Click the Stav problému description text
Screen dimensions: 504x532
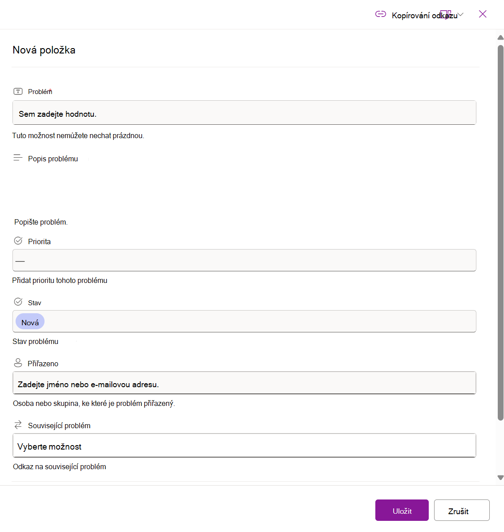click(x=35, y=342)
